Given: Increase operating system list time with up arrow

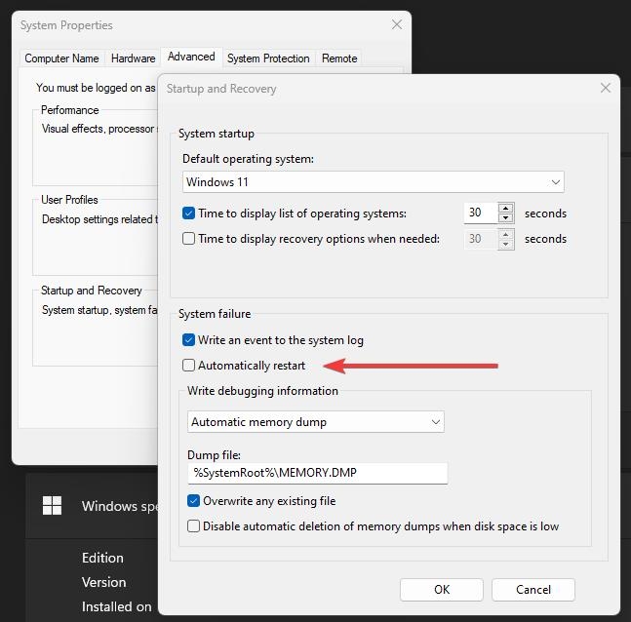Looking at the screenshot, I should (505, 208).
